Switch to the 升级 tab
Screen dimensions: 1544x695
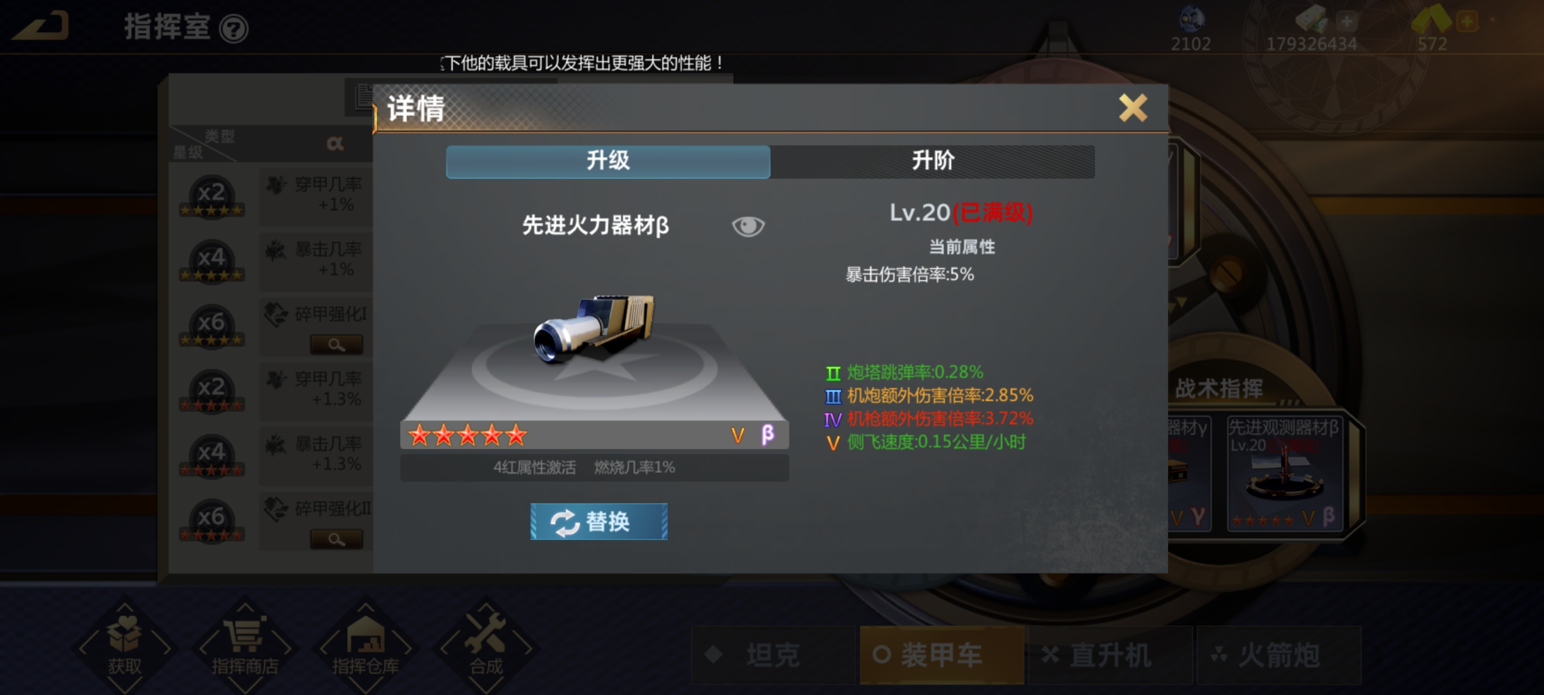tap(608, 161)
